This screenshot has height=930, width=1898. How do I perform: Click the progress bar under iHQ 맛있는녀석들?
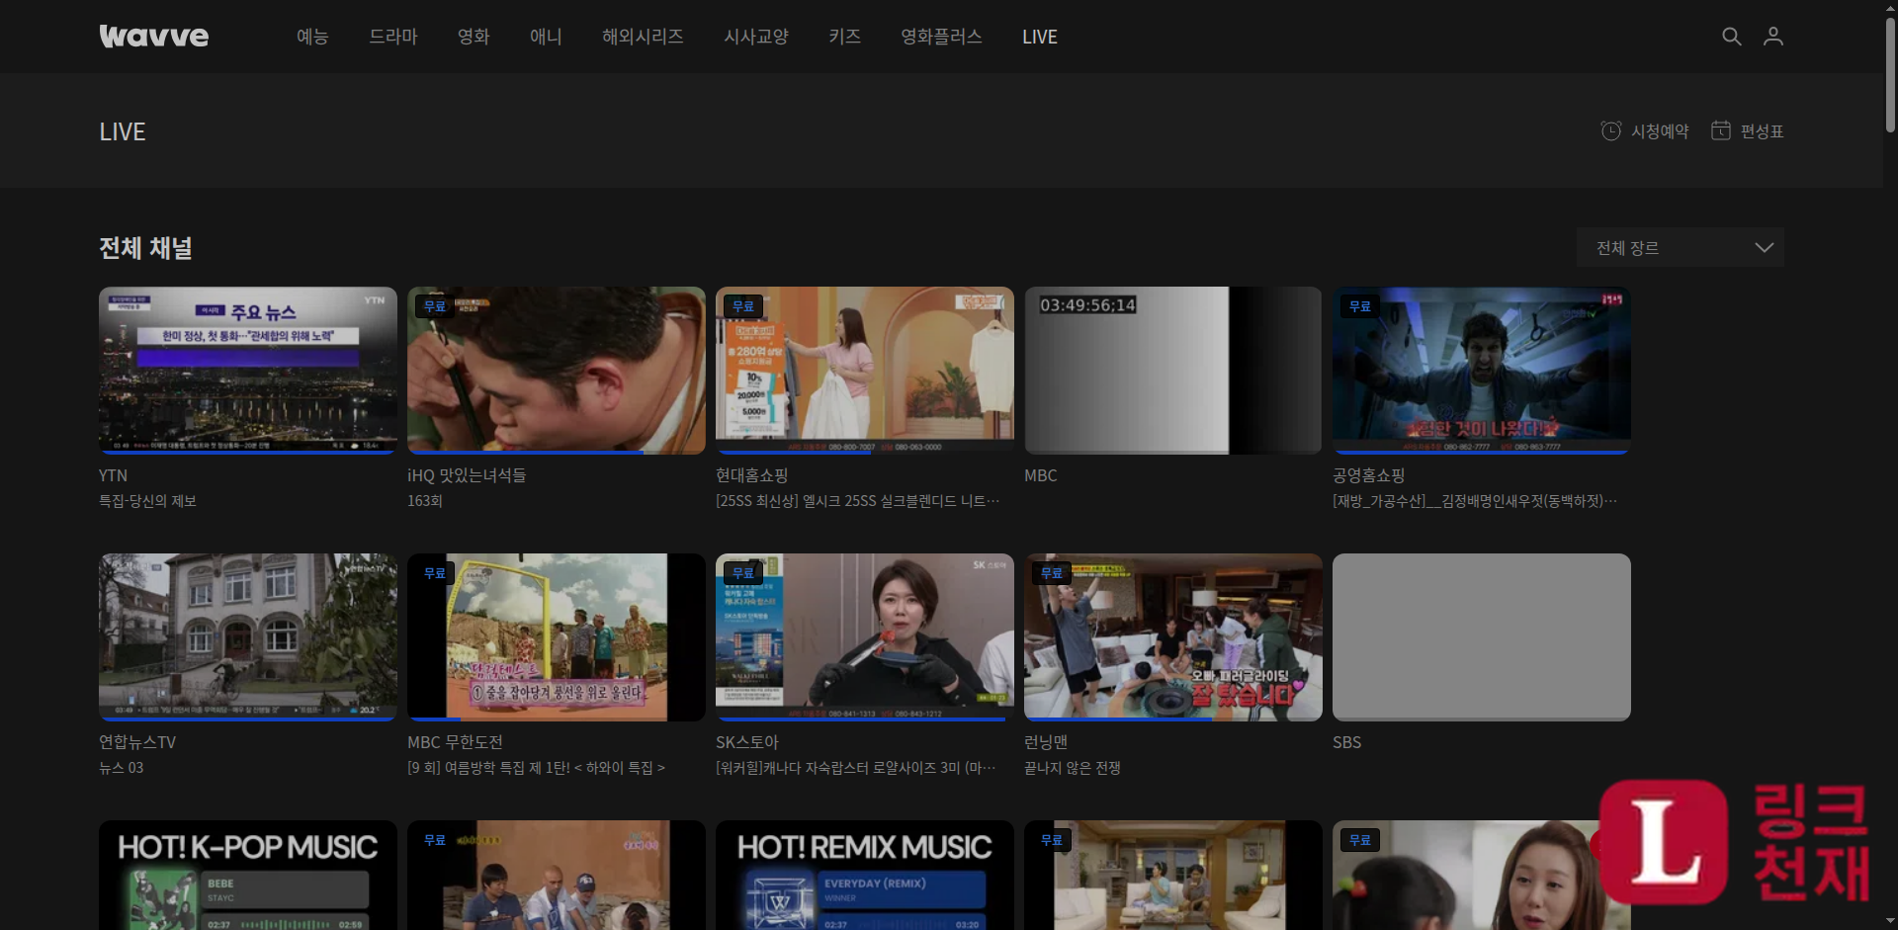pyautogui.click(x=557, y=453)
